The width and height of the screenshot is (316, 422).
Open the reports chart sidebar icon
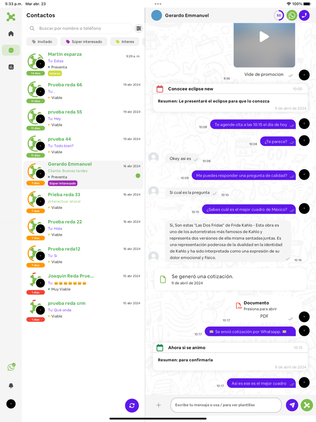click(x=11, y=66)
